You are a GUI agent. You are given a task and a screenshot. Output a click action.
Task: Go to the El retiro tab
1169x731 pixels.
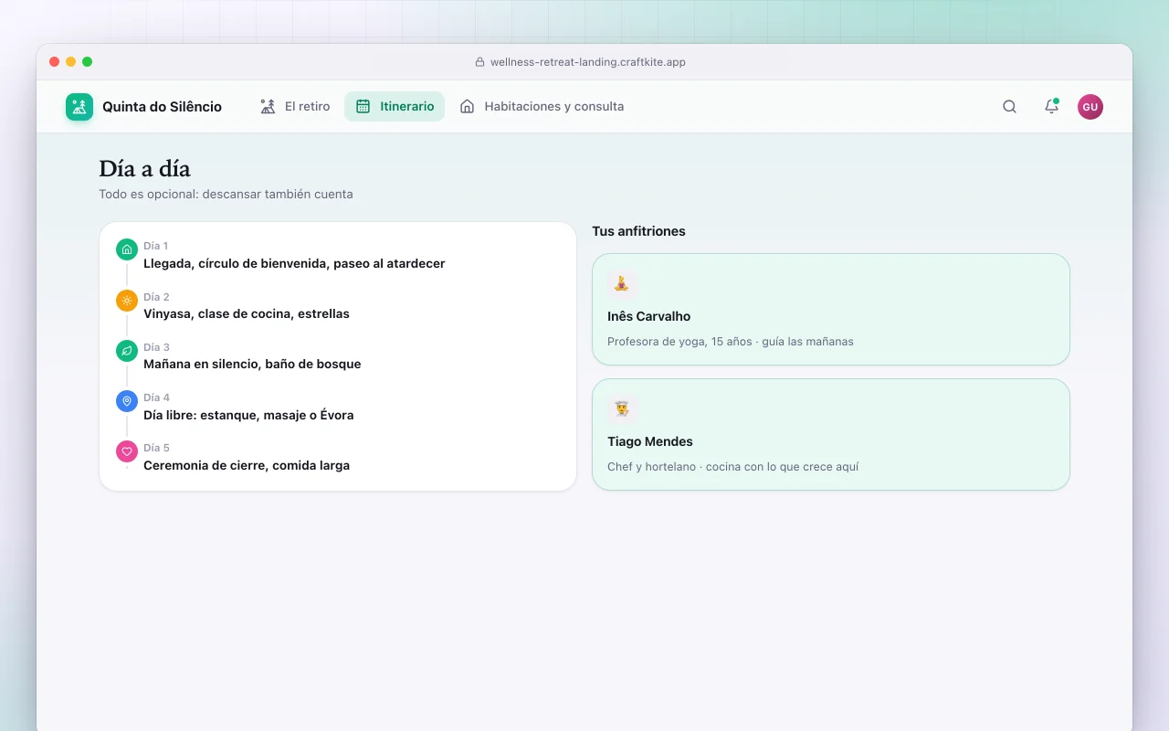(295, 107)
